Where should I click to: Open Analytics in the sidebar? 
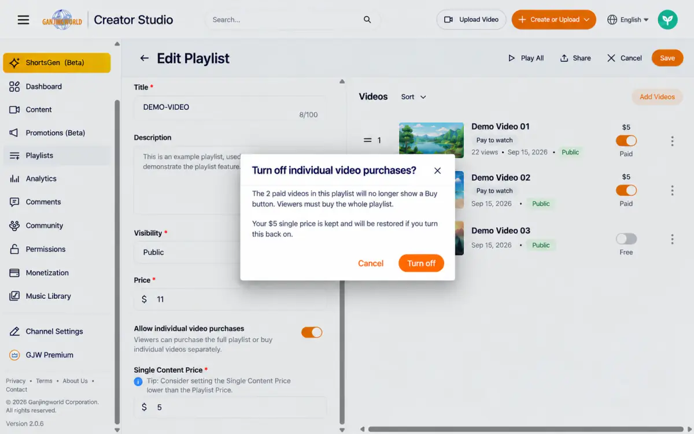57,179
